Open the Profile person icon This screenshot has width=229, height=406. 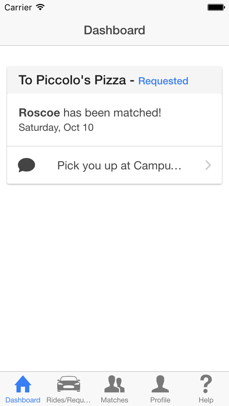[160, 384]
